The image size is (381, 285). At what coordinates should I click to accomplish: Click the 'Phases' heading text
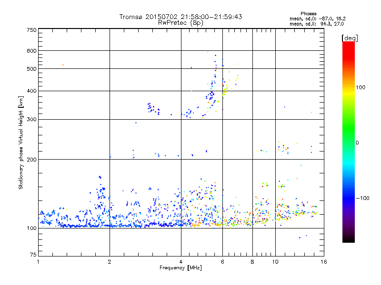click(x=308, y=14)
